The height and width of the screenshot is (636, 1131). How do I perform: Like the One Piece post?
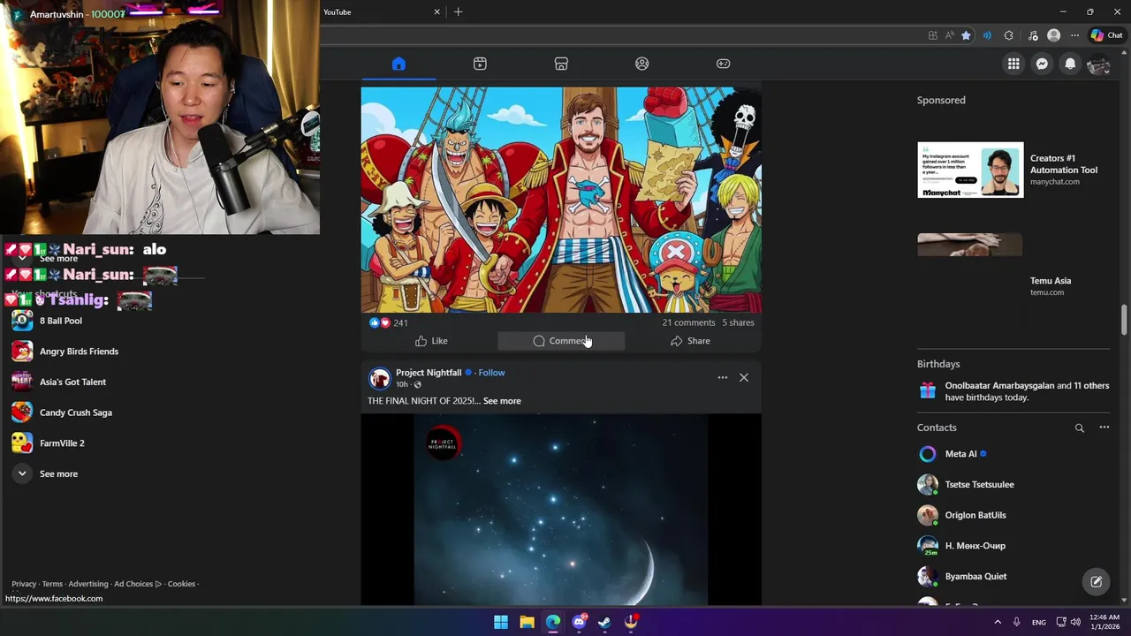(x=431, y=341)
